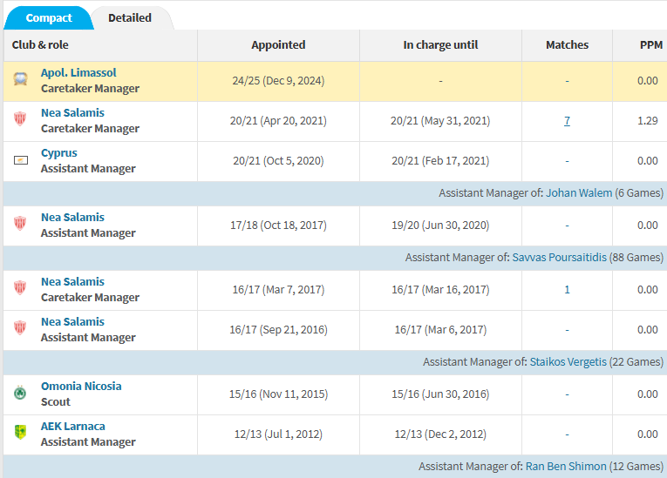Click the 16/17 (Mar 16, 2017) date cell
Image resolution: width=667 pixels, height=478 pixels.
pyautogui.click(x=440, y=290)
